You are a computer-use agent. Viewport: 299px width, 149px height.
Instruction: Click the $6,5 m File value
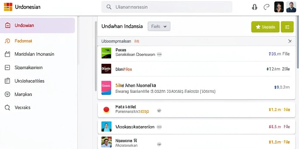pos(279,127)
